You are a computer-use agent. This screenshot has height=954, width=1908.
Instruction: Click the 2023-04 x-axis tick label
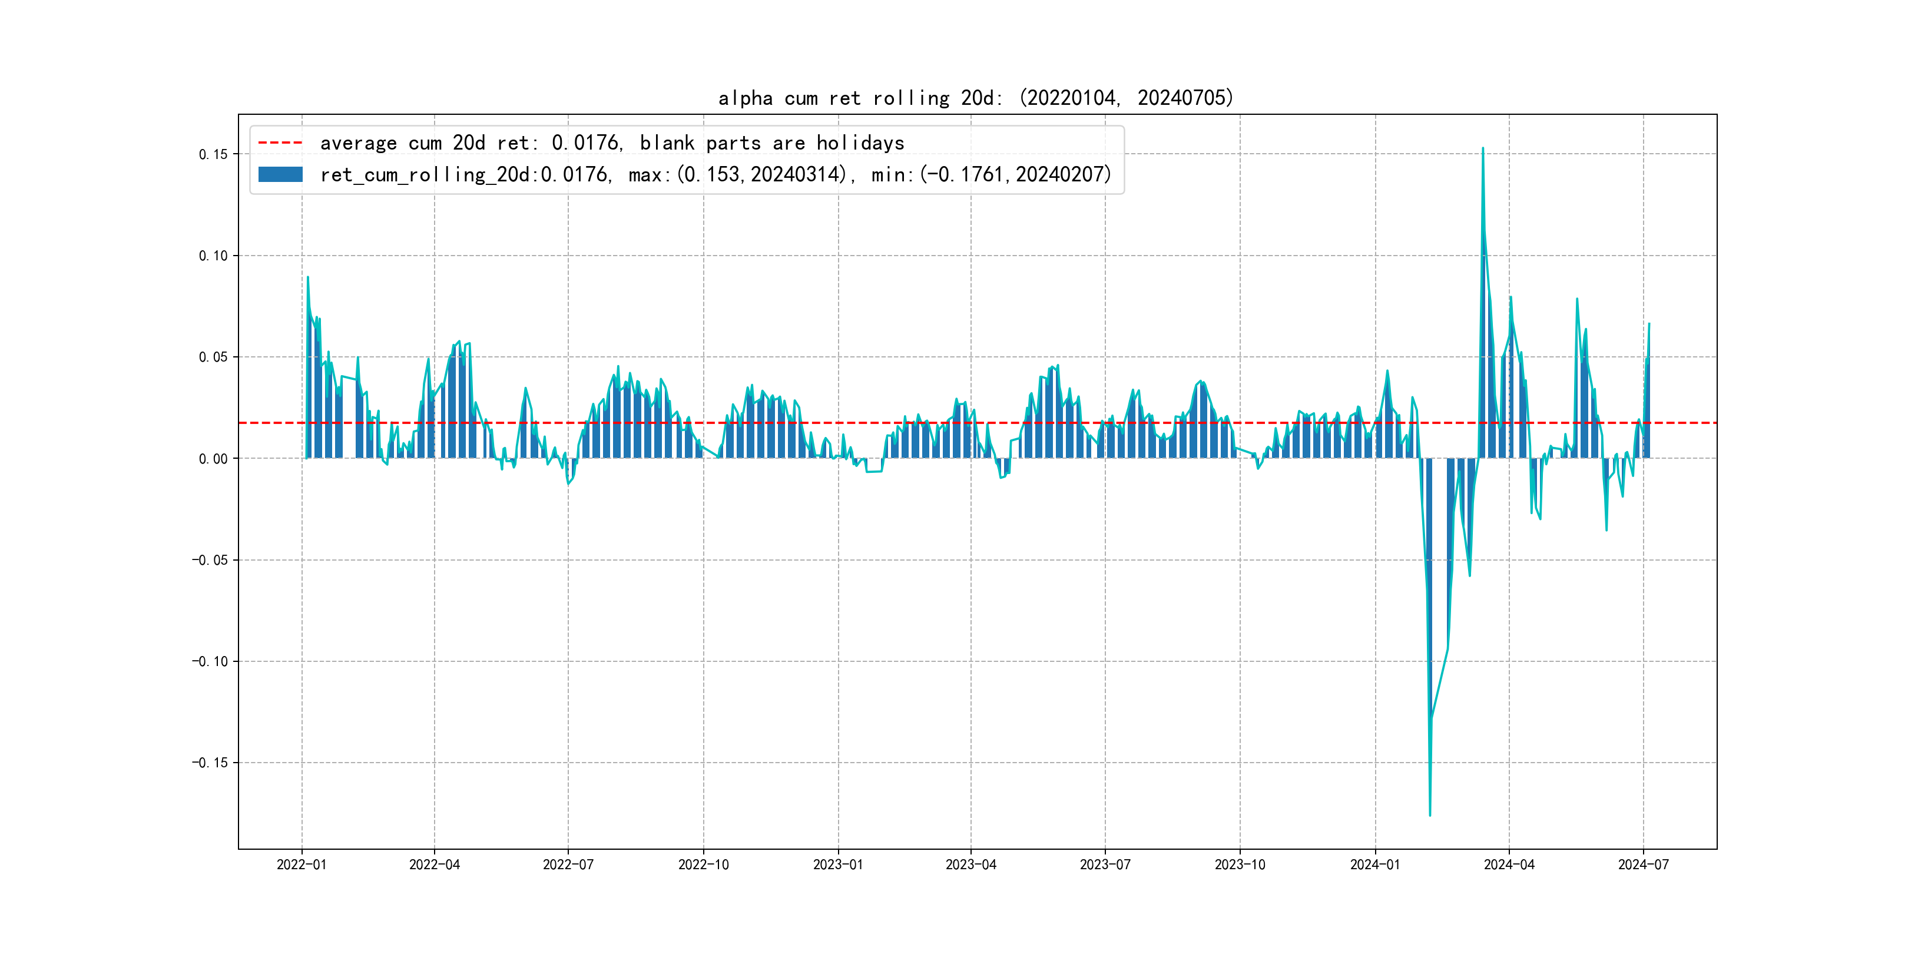click(x=971, y=864)
